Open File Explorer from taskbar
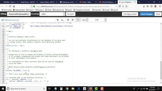Screen dimensions: 162x91 point(73,89)
